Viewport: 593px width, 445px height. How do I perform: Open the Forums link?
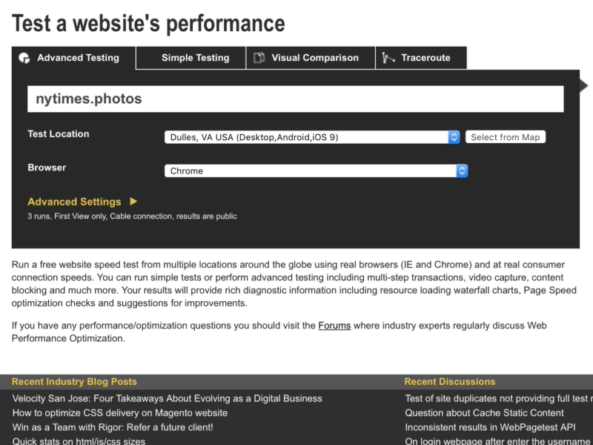click(x=334, y=326)
